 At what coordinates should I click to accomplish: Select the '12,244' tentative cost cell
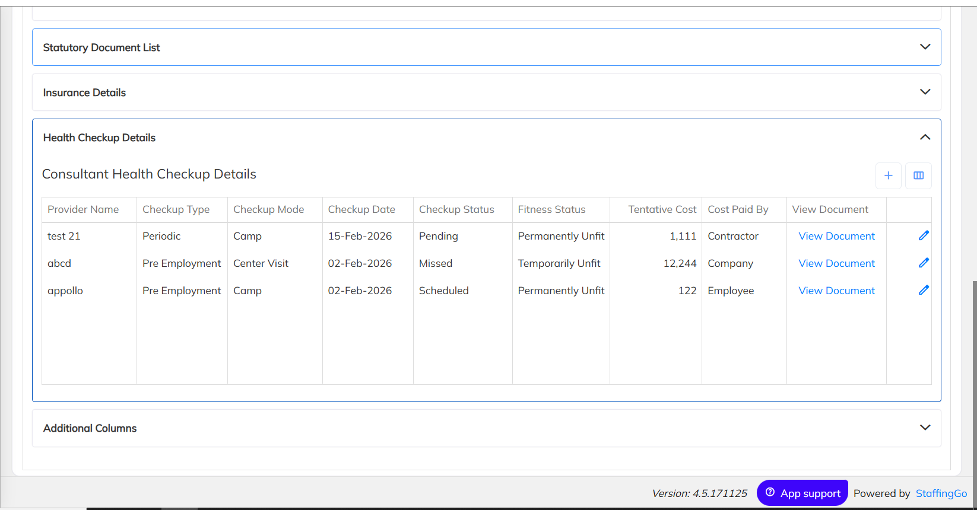coord(656,263)
